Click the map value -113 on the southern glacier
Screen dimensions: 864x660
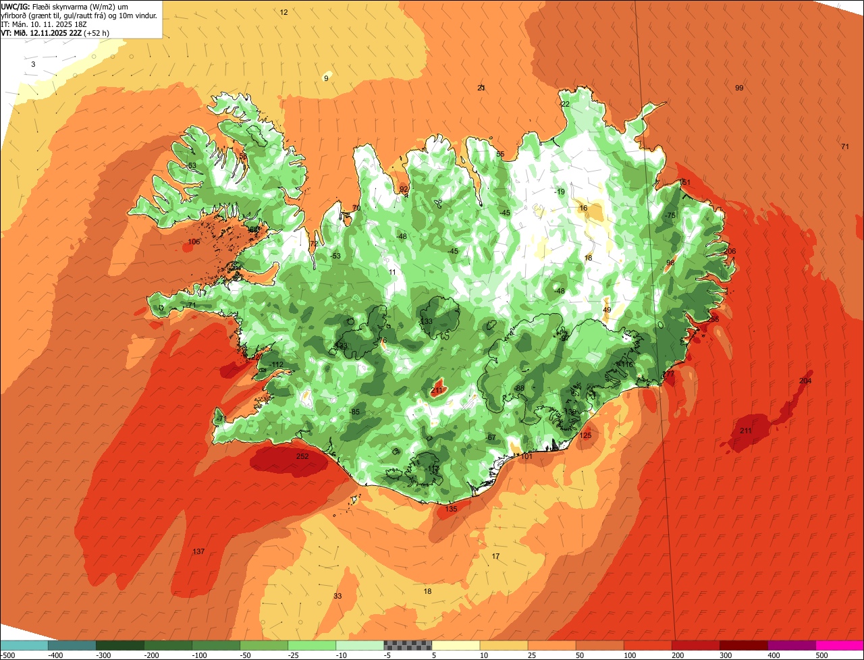(x=432, y=469)
